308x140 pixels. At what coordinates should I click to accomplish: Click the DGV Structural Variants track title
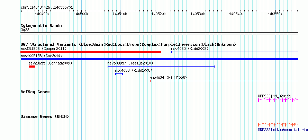128,44
